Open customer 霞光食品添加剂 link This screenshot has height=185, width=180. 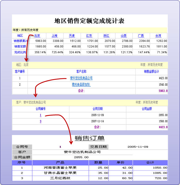(81, 85)
